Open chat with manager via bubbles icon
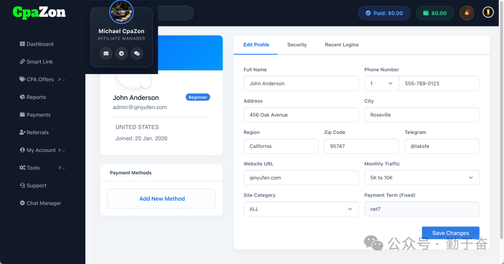Screen dimensions: 504x264 pyautogui.click(x=137, y=53)
